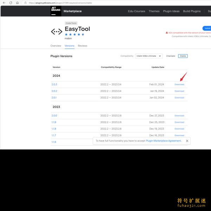Select the Update Date column header
This screenshot has height=211, width=211.
click(x=158, y=67)
